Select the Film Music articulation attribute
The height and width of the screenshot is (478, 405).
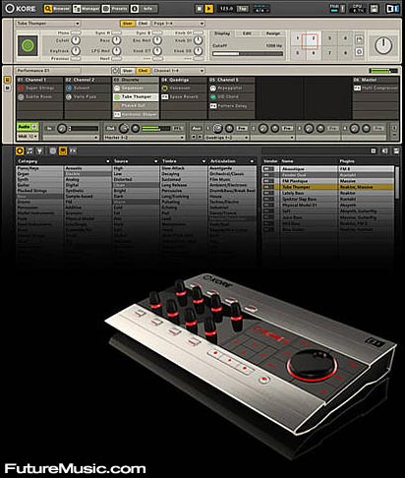pos(232,179)
